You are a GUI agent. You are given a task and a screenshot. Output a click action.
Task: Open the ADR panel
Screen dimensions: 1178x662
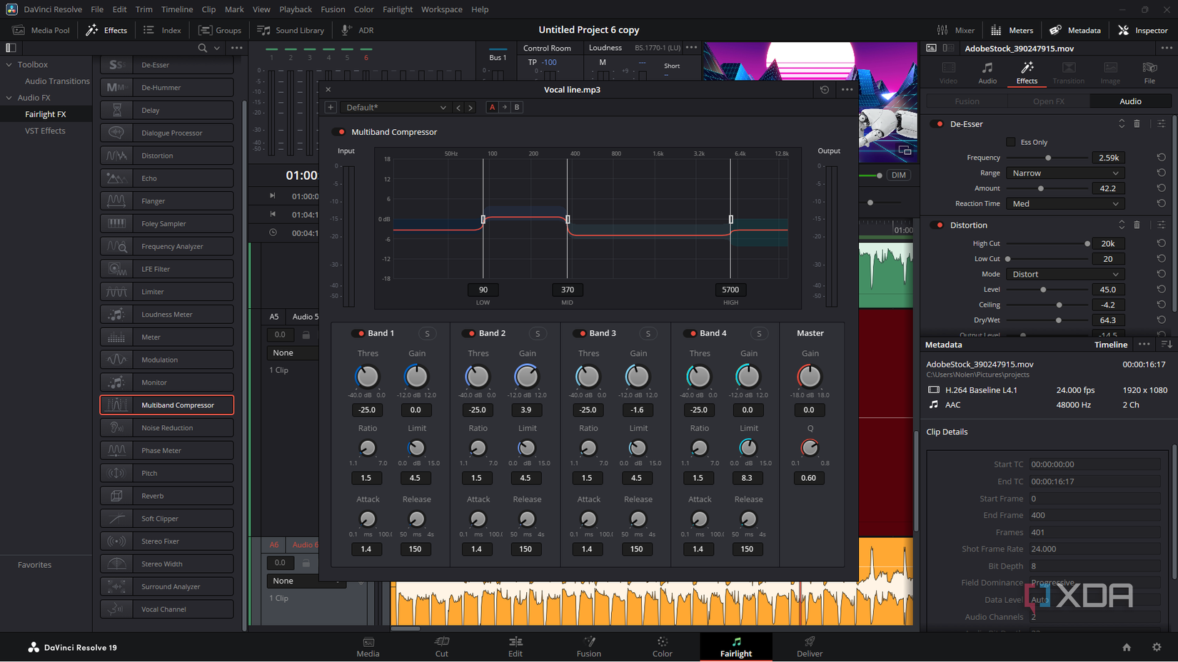pos(356,30)
